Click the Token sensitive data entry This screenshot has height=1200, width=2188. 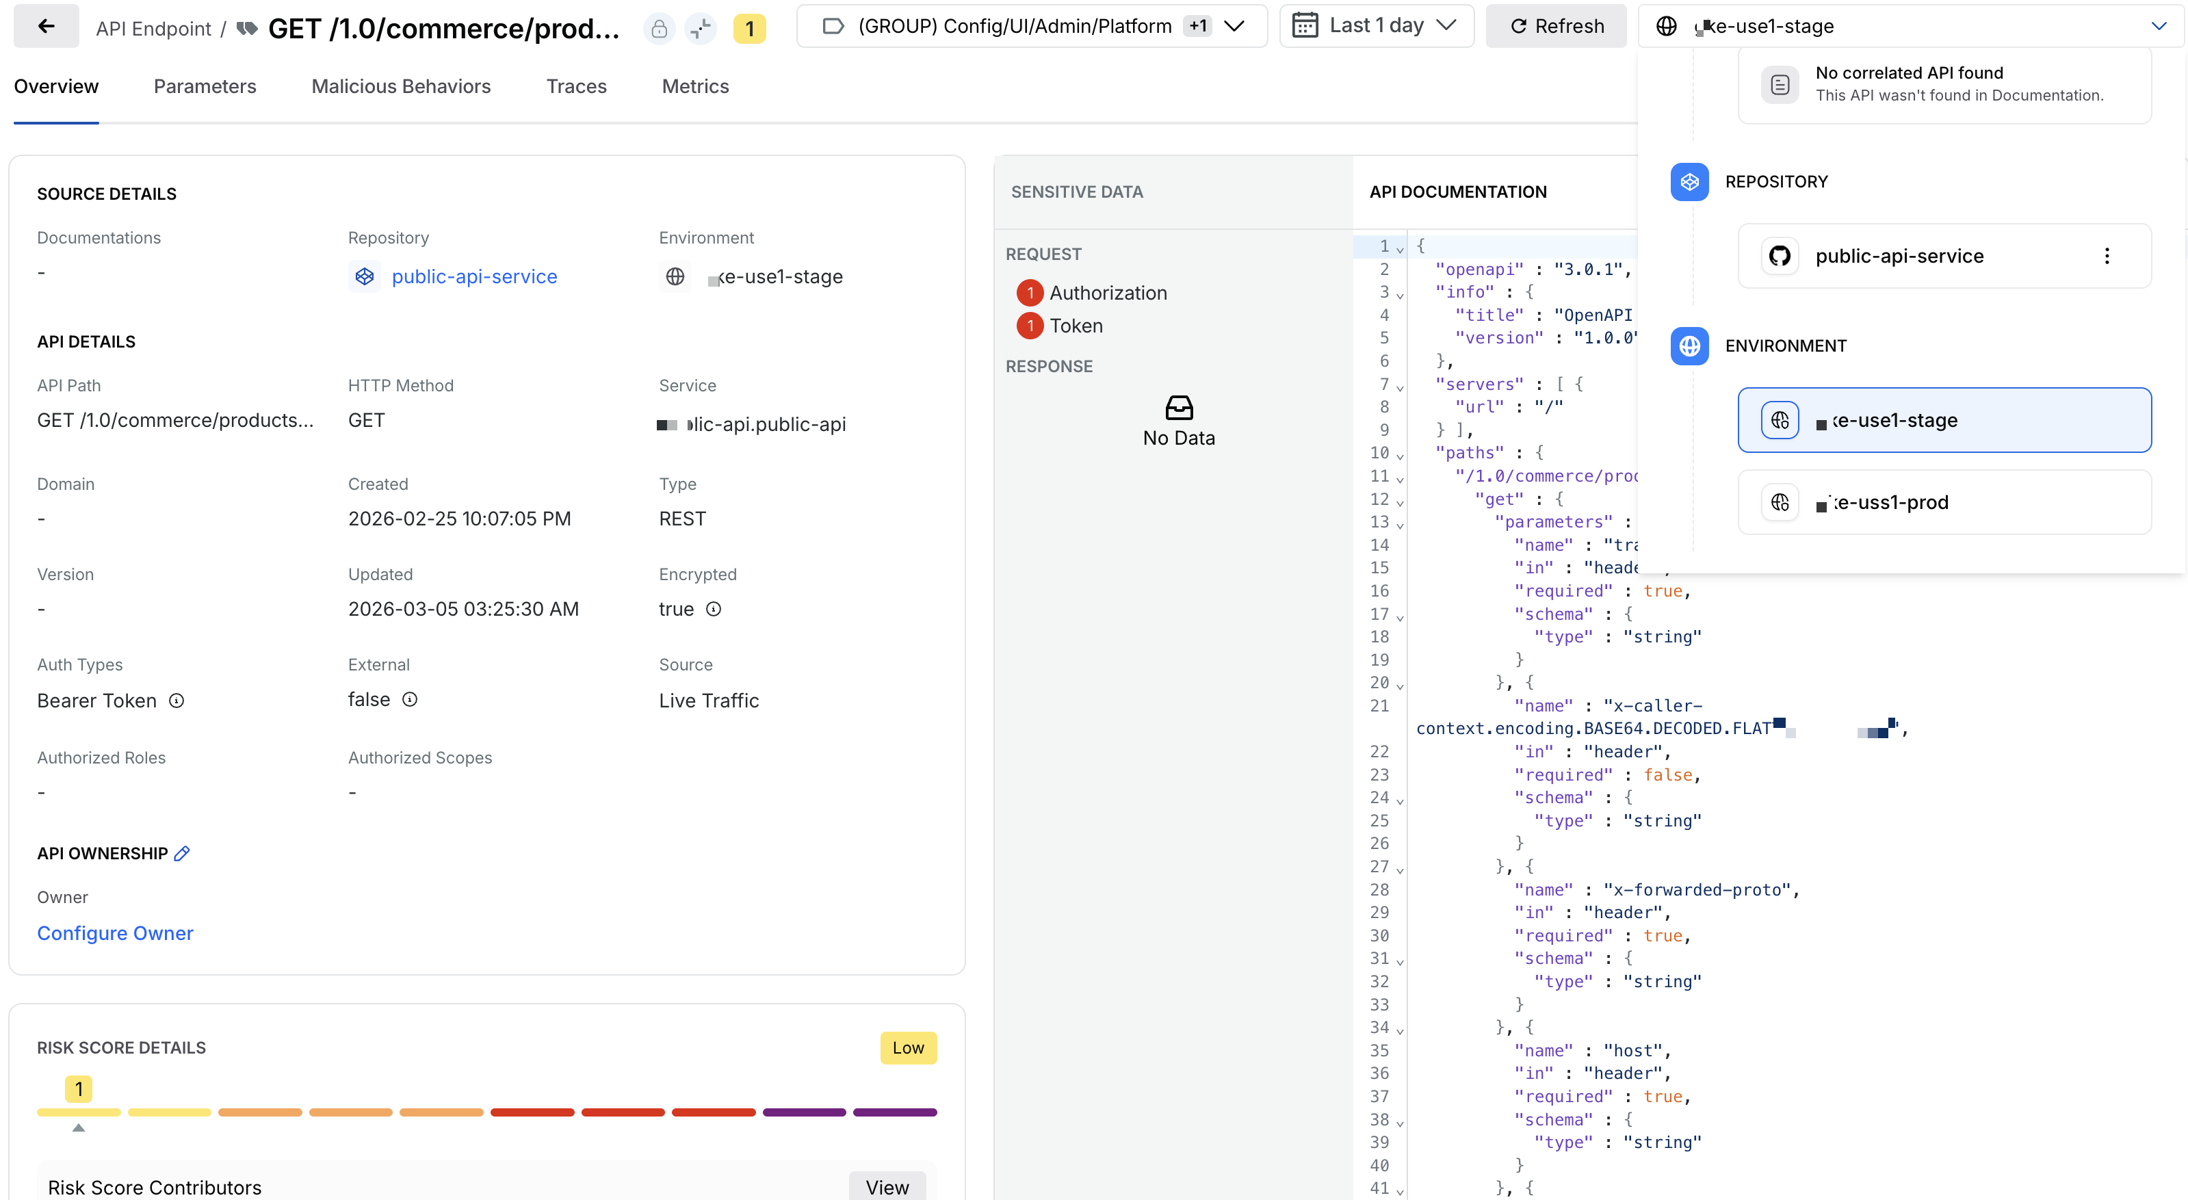click(1076, 326)
